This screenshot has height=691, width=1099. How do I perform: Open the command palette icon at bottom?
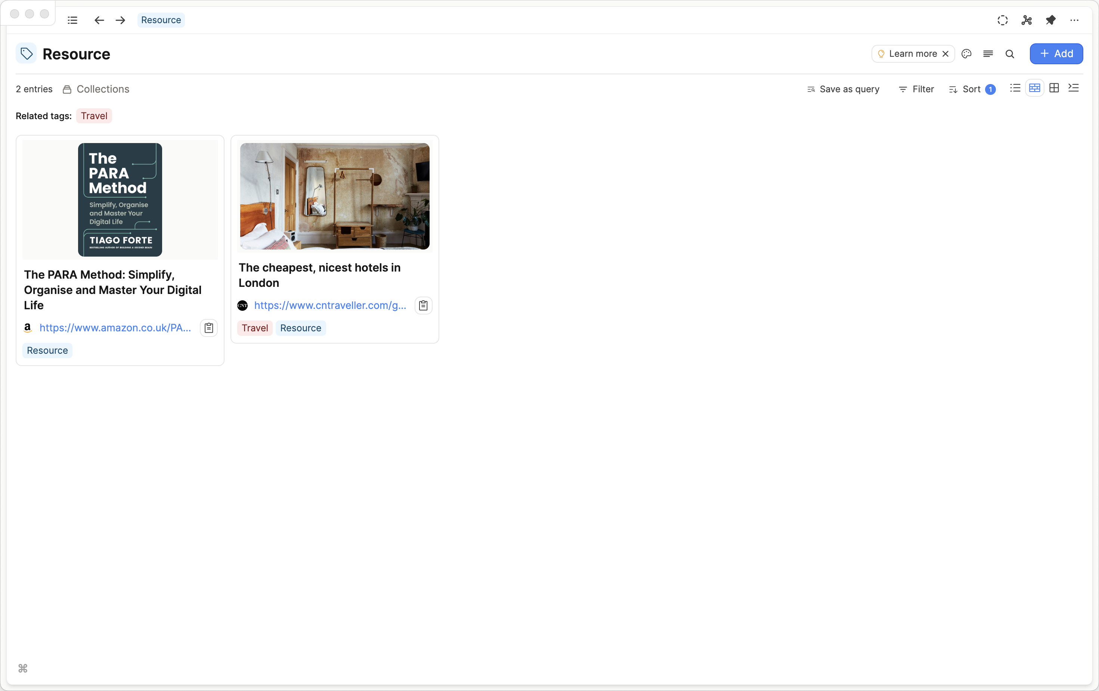point(23,668)
